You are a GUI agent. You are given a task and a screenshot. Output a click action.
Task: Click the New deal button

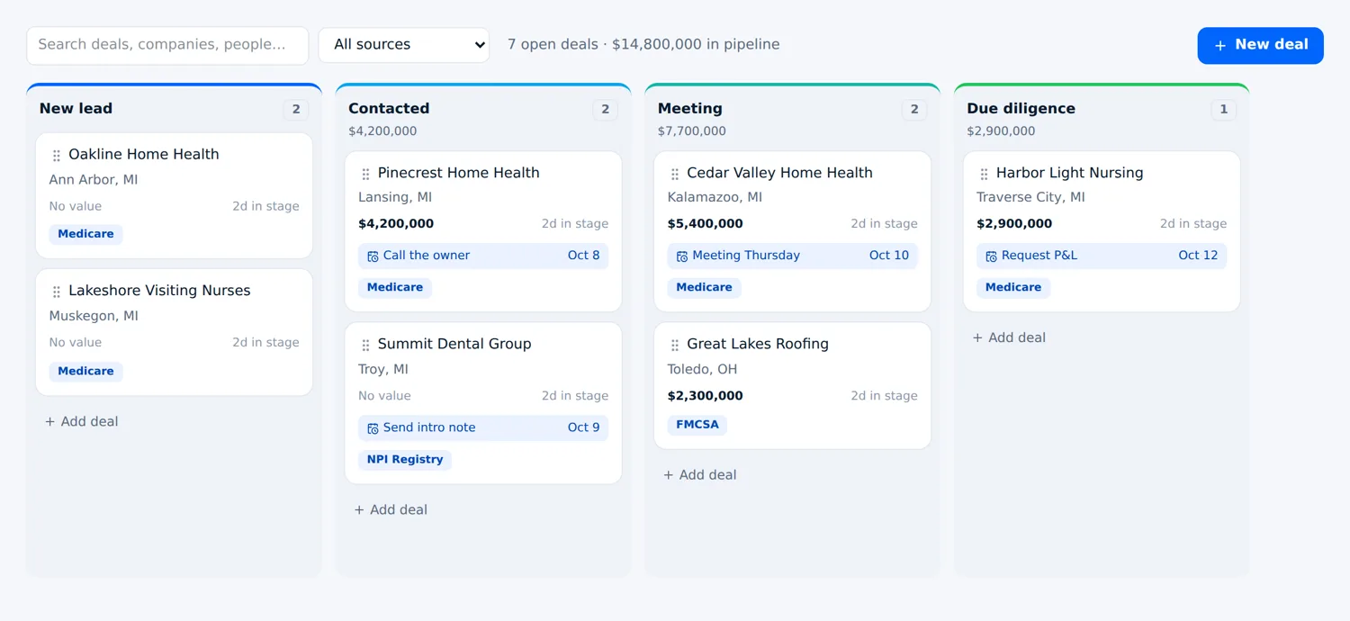[1260, 45]
